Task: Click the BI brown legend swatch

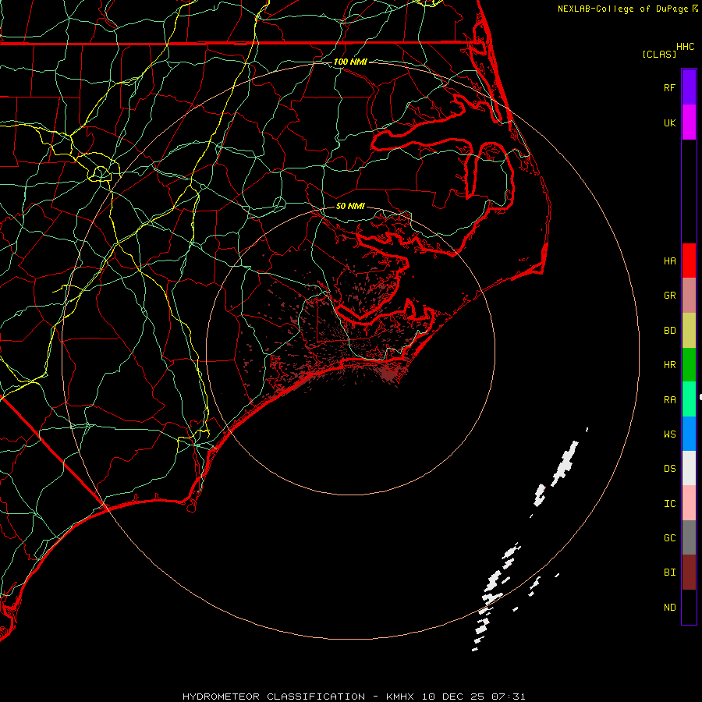Action: [x=689, y=573]
